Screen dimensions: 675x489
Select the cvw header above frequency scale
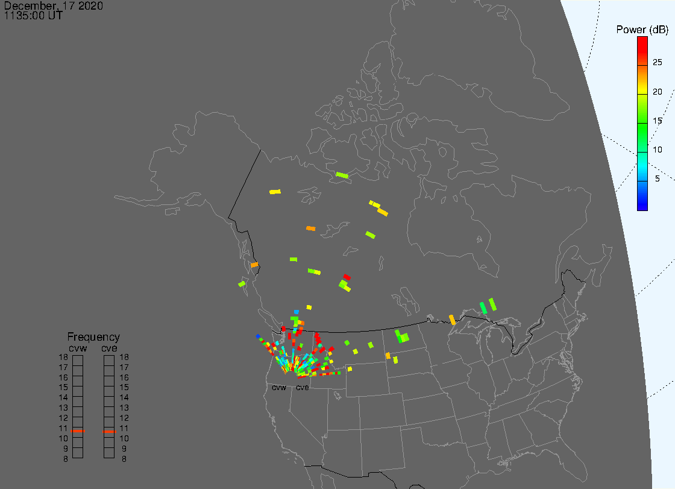[x=78, y=348]
